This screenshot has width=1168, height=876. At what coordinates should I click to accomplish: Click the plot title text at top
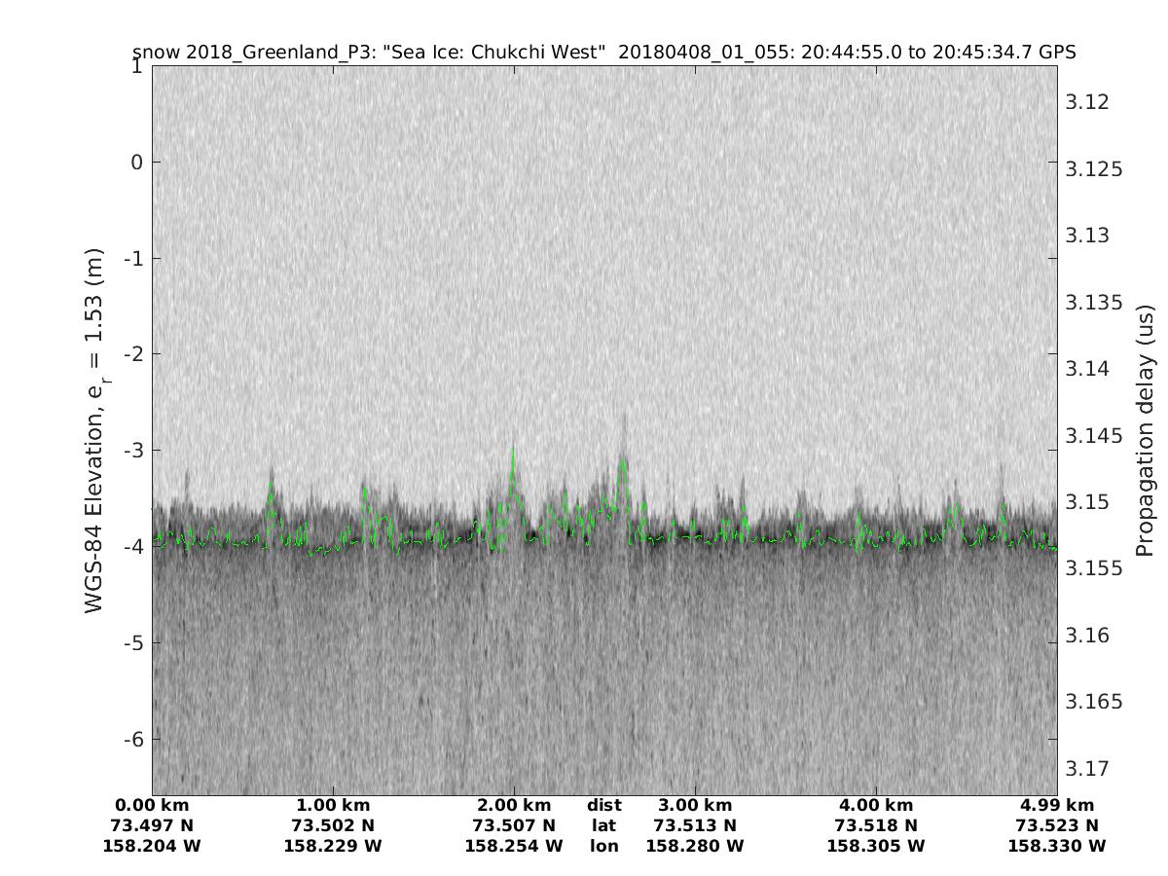coord(603,52)
